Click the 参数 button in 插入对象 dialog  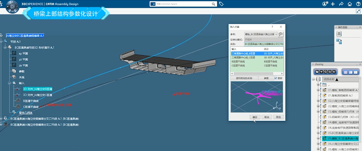(x=266, y=78)
